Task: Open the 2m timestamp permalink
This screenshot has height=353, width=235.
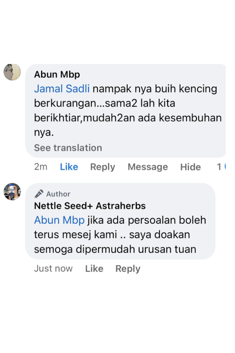Action: pyautogui.click(x=41, y=167)
